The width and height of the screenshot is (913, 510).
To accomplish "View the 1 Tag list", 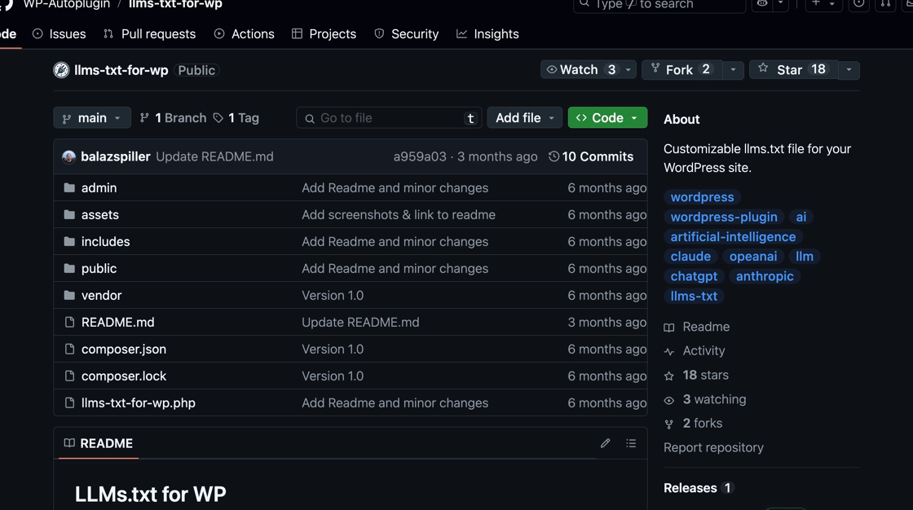I will point(236,118).
